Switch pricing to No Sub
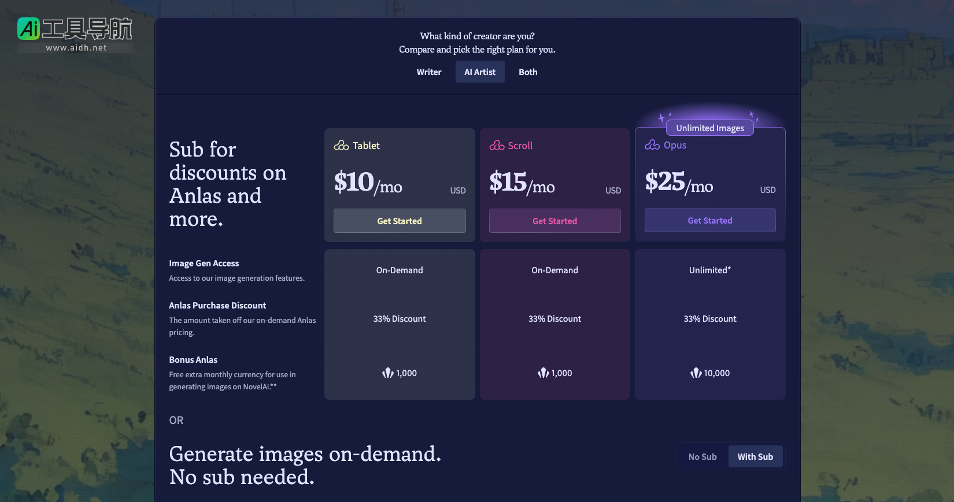This screenshot has width=954, height=502. point(702,456)
